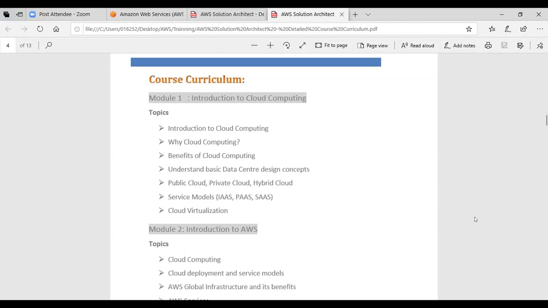Click the page number field
The height and width of the screenshot is (308, 548).
pyautogui.click(x=8, y=45)
